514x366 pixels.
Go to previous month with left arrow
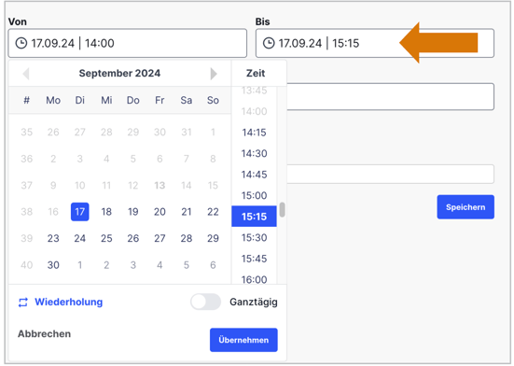26,74
